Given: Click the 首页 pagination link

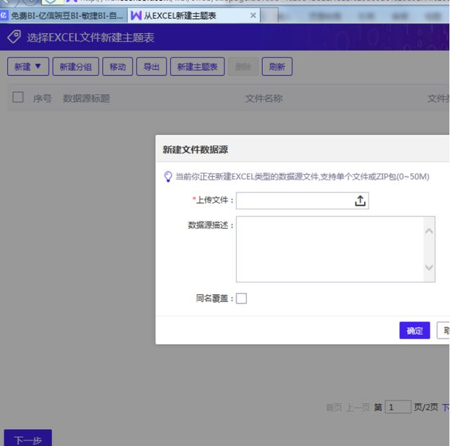Looking at the screenshot, I should [x=334, y=407].
